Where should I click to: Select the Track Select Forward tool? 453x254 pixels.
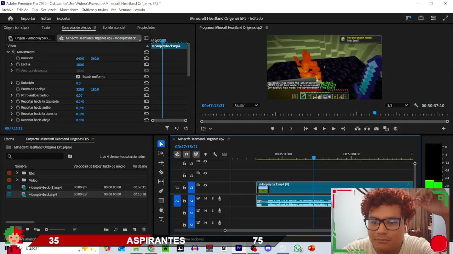click(161, 153)
